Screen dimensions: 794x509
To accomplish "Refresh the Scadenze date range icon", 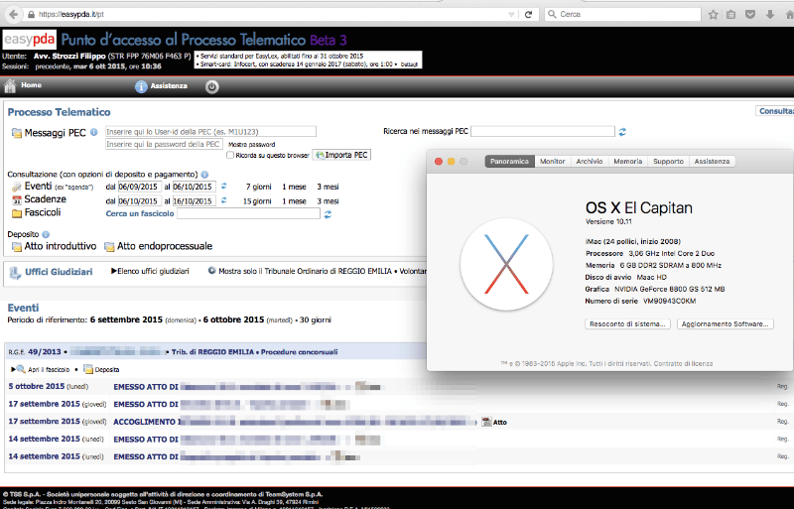I will click(224, 200).
